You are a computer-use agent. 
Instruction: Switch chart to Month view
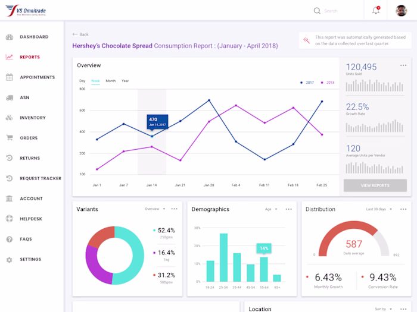click(111, 81)
